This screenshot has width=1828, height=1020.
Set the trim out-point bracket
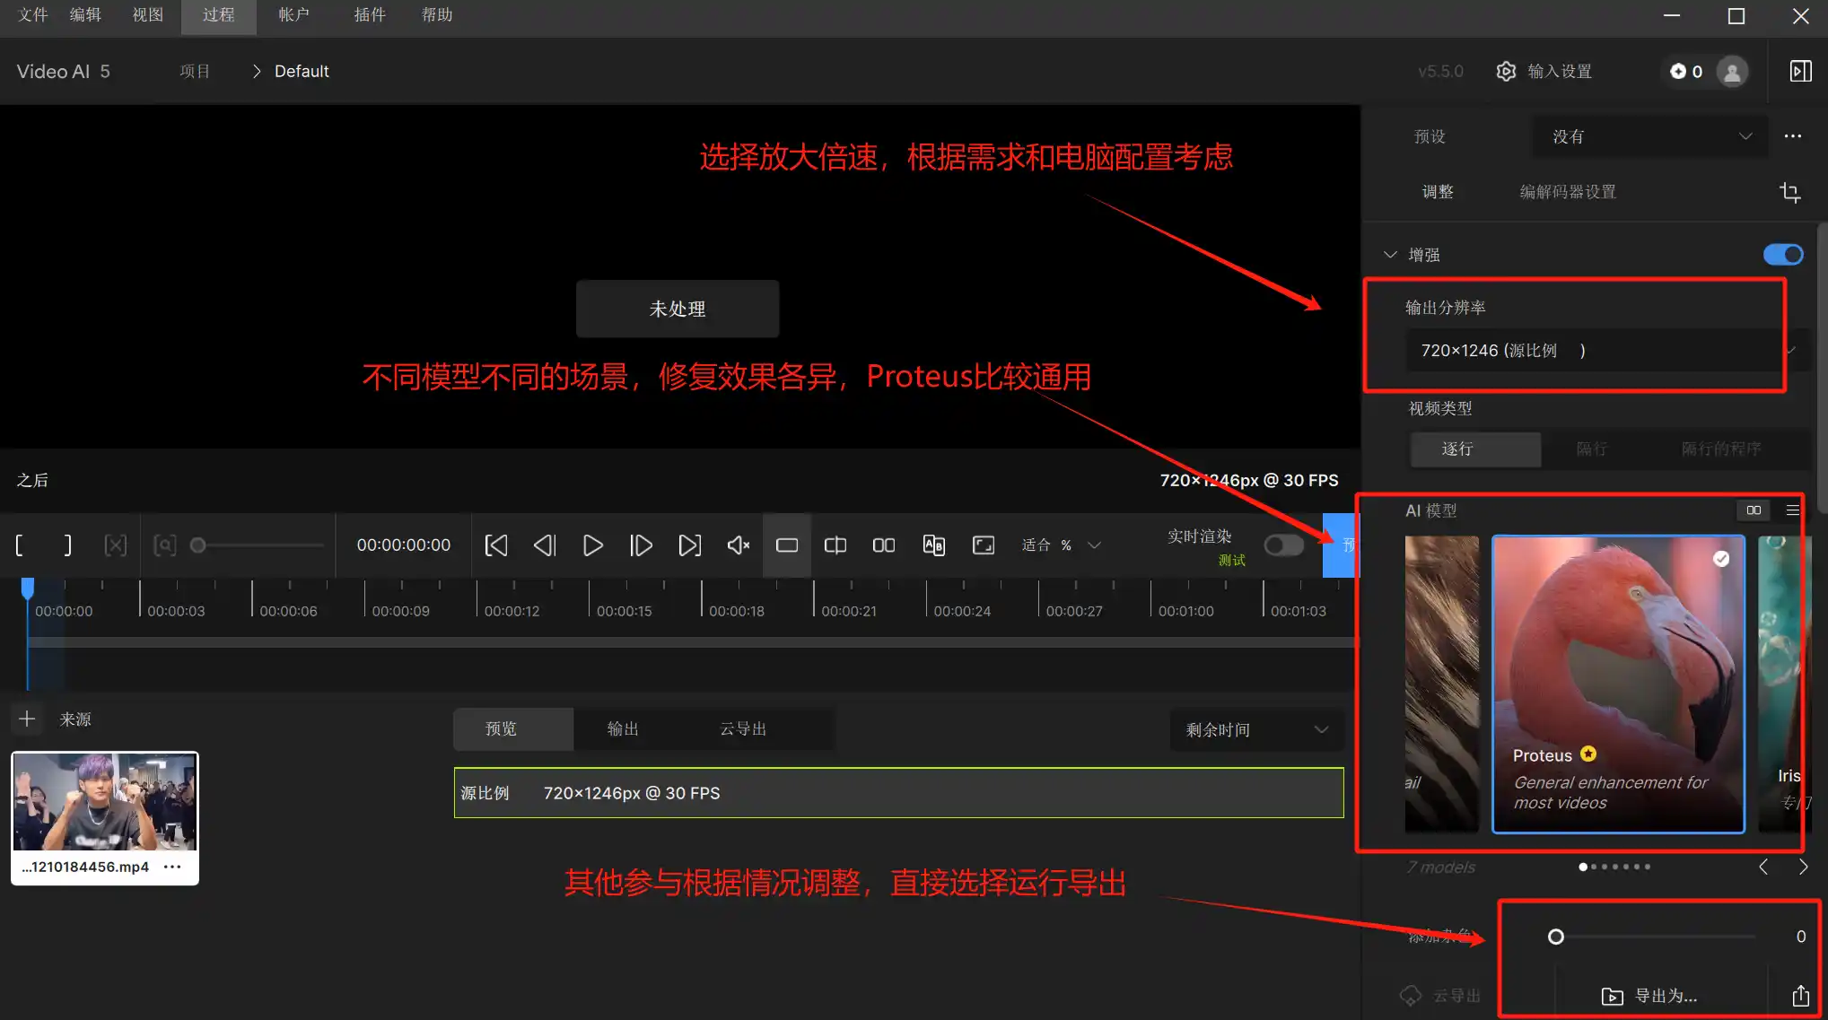[x=67, y=545]
